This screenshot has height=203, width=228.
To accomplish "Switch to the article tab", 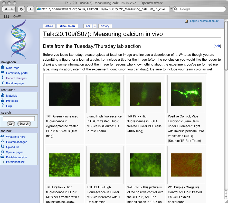I will click(49, 26).
